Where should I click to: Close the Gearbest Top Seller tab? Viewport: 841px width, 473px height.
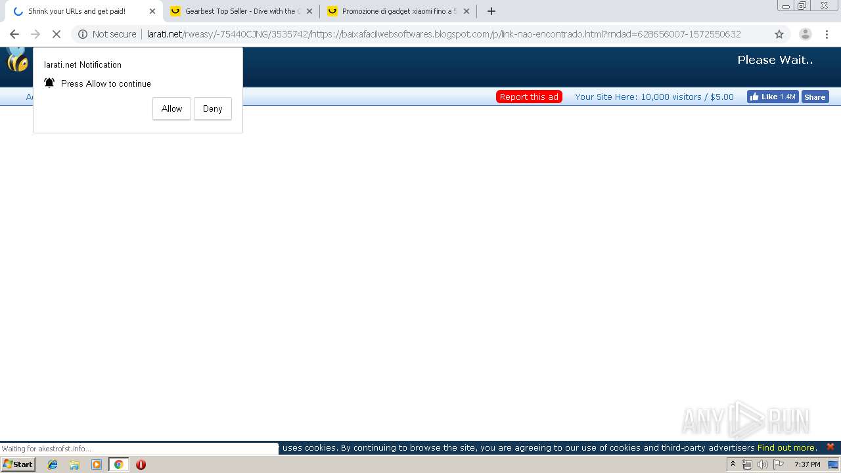click(x=309, y=11)
